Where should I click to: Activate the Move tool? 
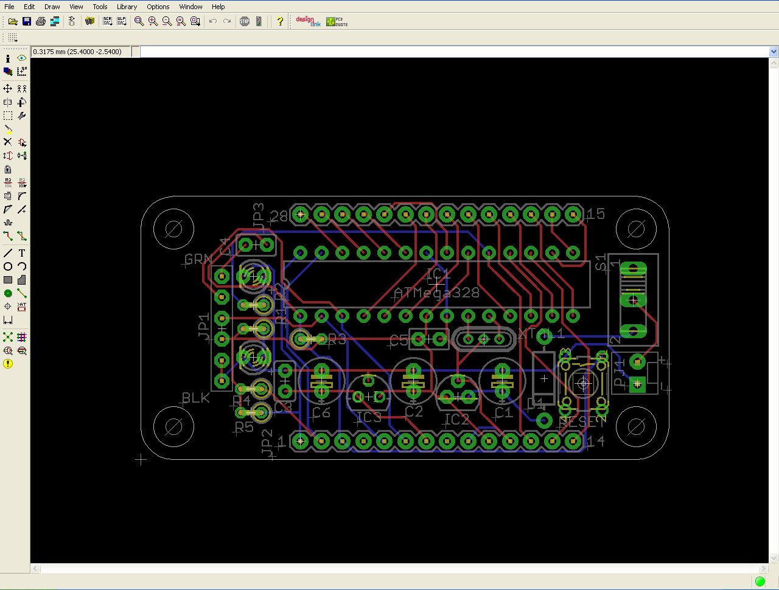[7, 88]
